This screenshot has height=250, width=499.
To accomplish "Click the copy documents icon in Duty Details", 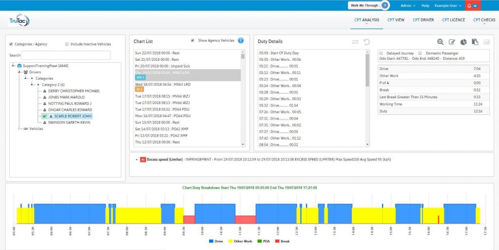I will point(475,42).
